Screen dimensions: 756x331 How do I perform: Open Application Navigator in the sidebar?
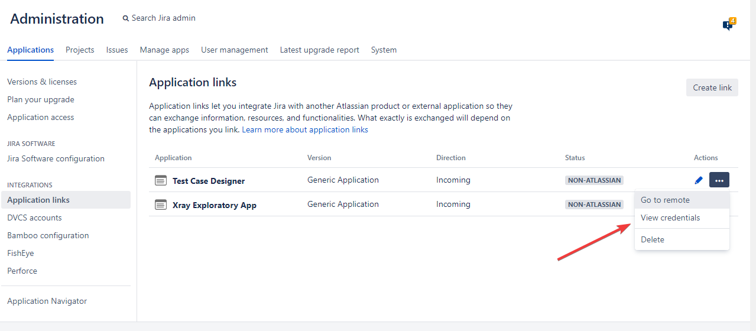click(x=47, y=301)
